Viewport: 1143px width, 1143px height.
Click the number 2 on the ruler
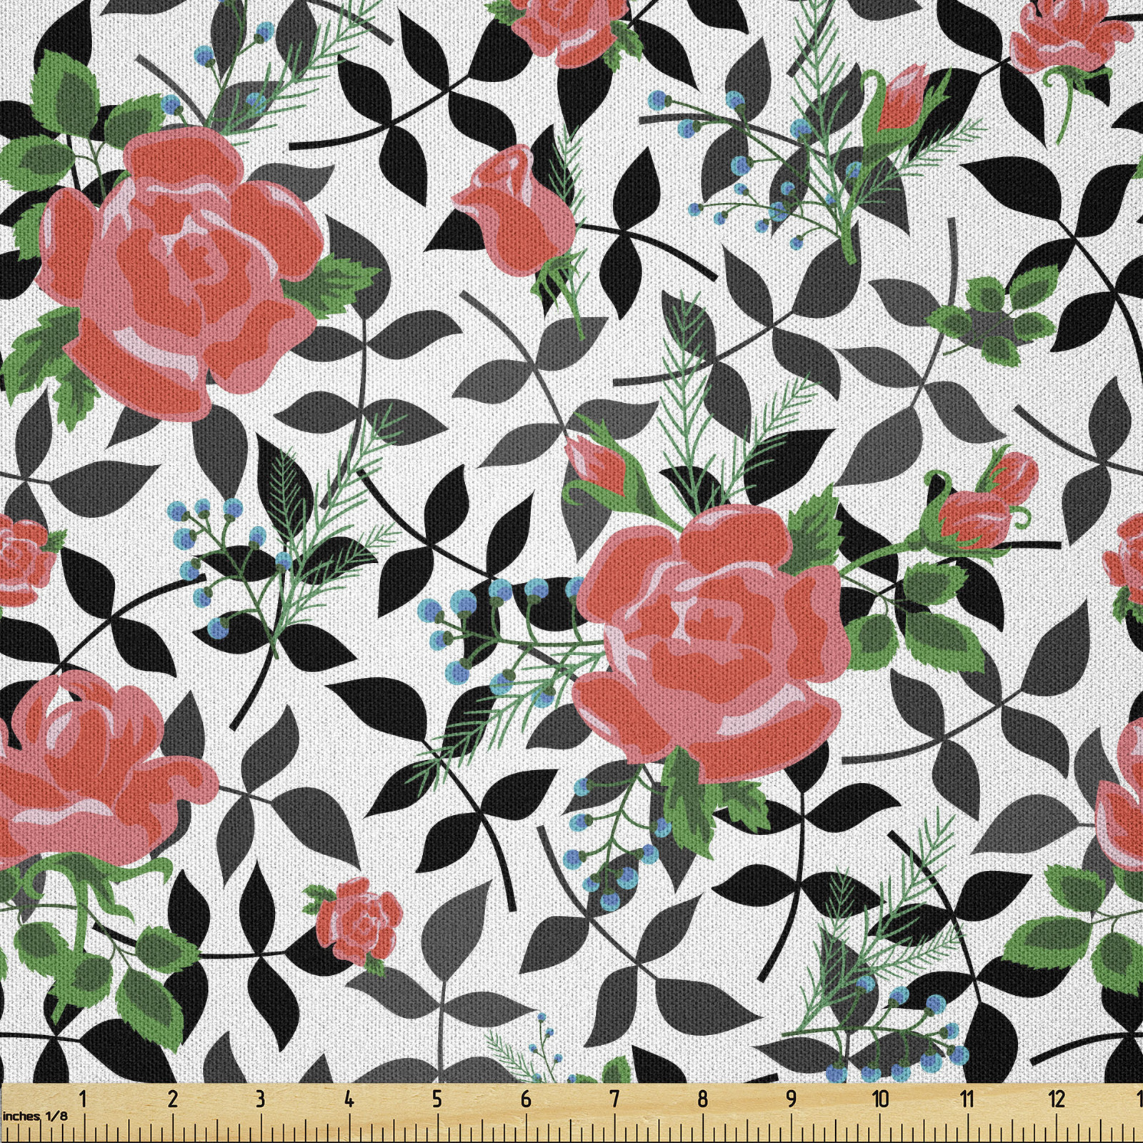click(172, 1099)
